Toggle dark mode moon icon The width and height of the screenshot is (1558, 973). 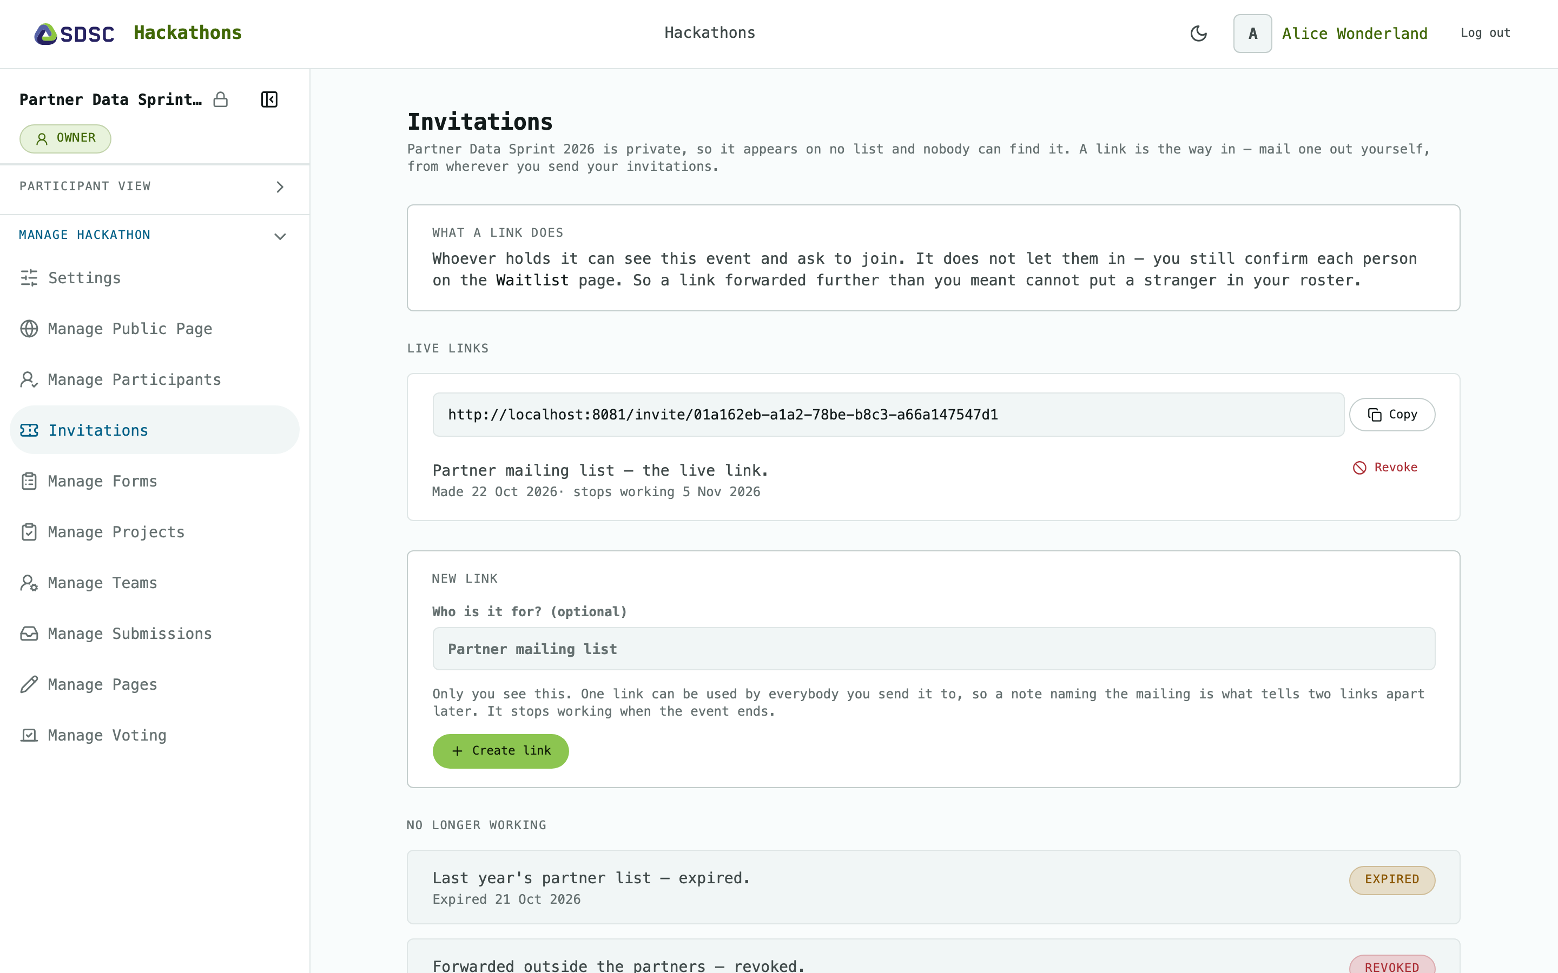[1198, 34]
